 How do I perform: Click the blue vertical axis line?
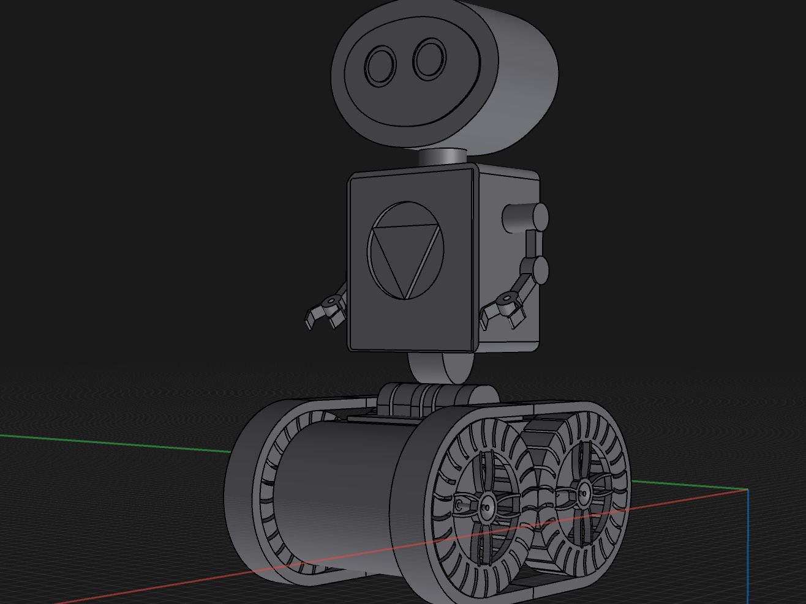(x=748, y=546)
